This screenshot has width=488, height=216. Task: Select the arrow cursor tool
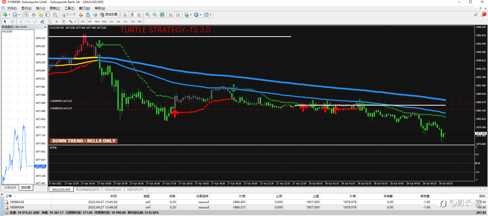[x=5, y=22]
